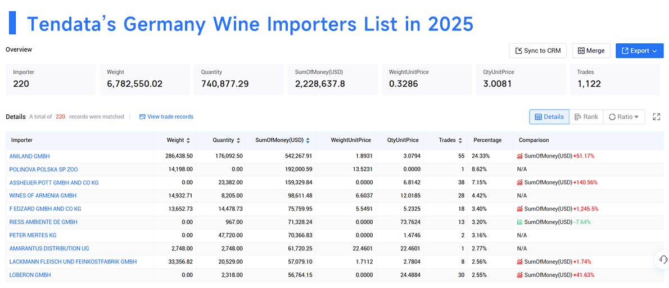Click the Merge button
Screen dimensions: 669x288
(591, 51)
